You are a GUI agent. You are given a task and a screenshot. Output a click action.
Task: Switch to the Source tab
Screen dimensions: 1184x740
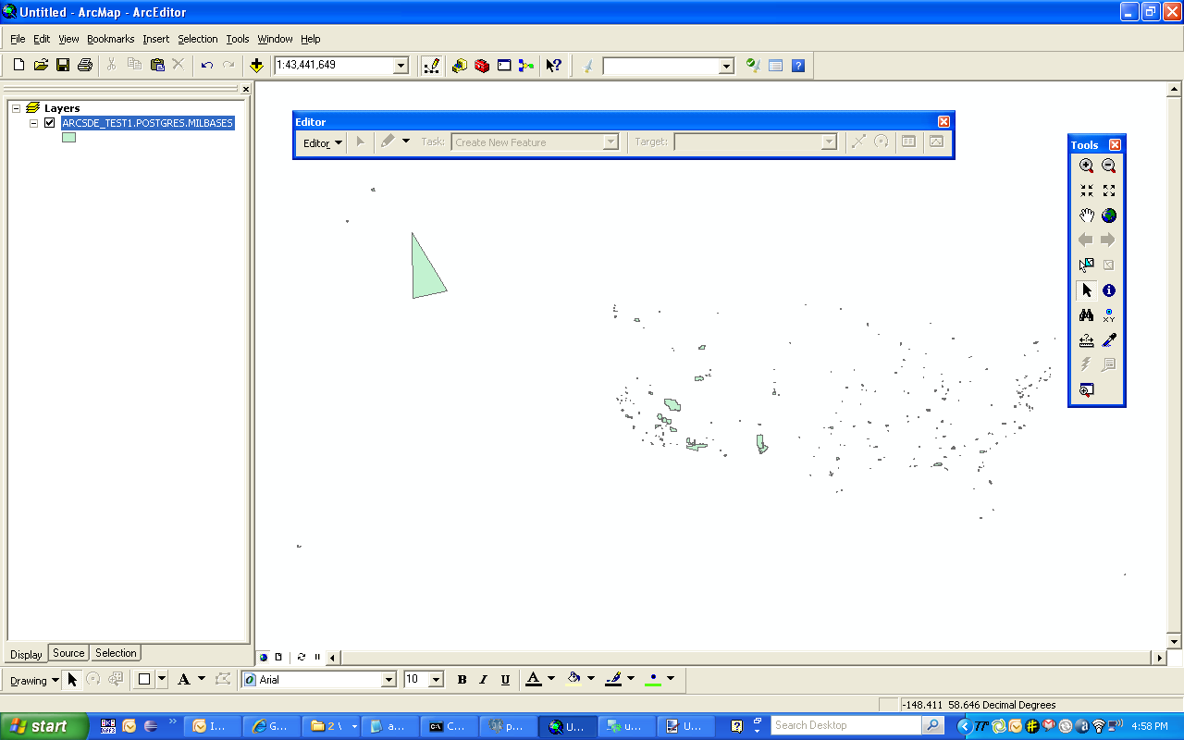click(68, 653)
